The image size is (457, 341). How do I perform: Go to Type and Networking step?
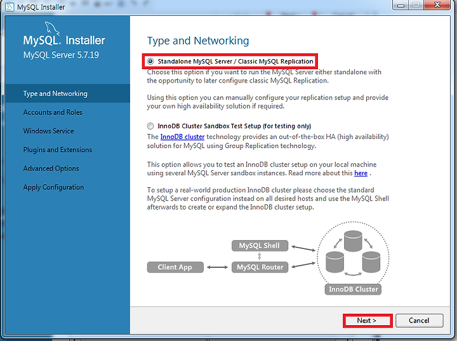68,93
